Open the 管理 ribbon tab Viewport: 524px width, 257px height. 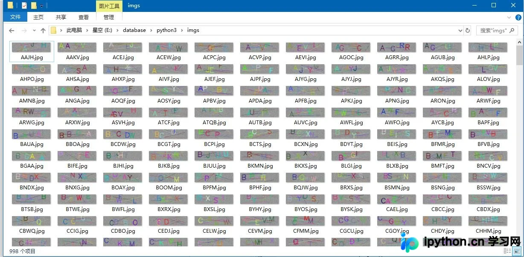pyautogui.click(x=109, y=17)
